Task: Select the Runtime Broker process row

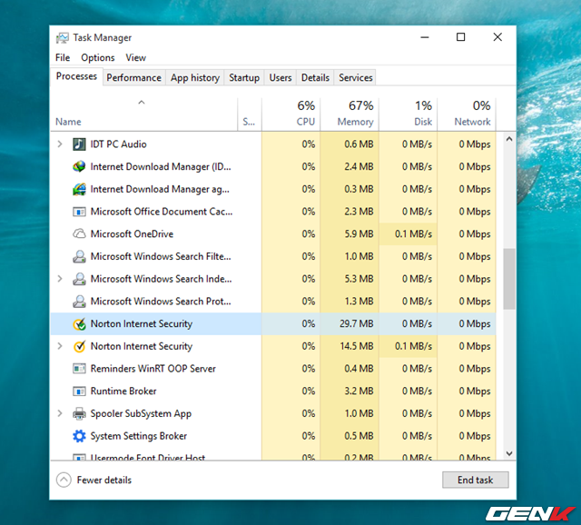Action: pos(273,391)
